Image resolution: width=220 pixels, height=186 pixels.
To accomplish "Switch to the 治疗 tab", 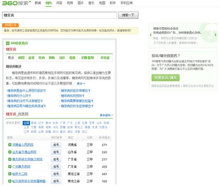I will [x=62, y=58].
